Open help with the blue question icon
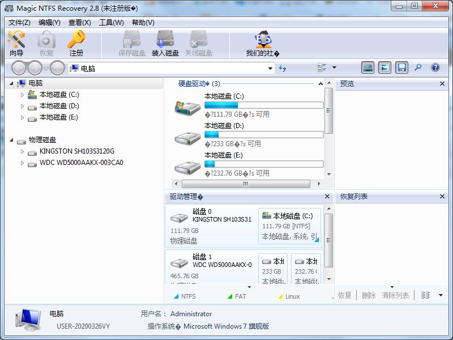 [435, 67]
